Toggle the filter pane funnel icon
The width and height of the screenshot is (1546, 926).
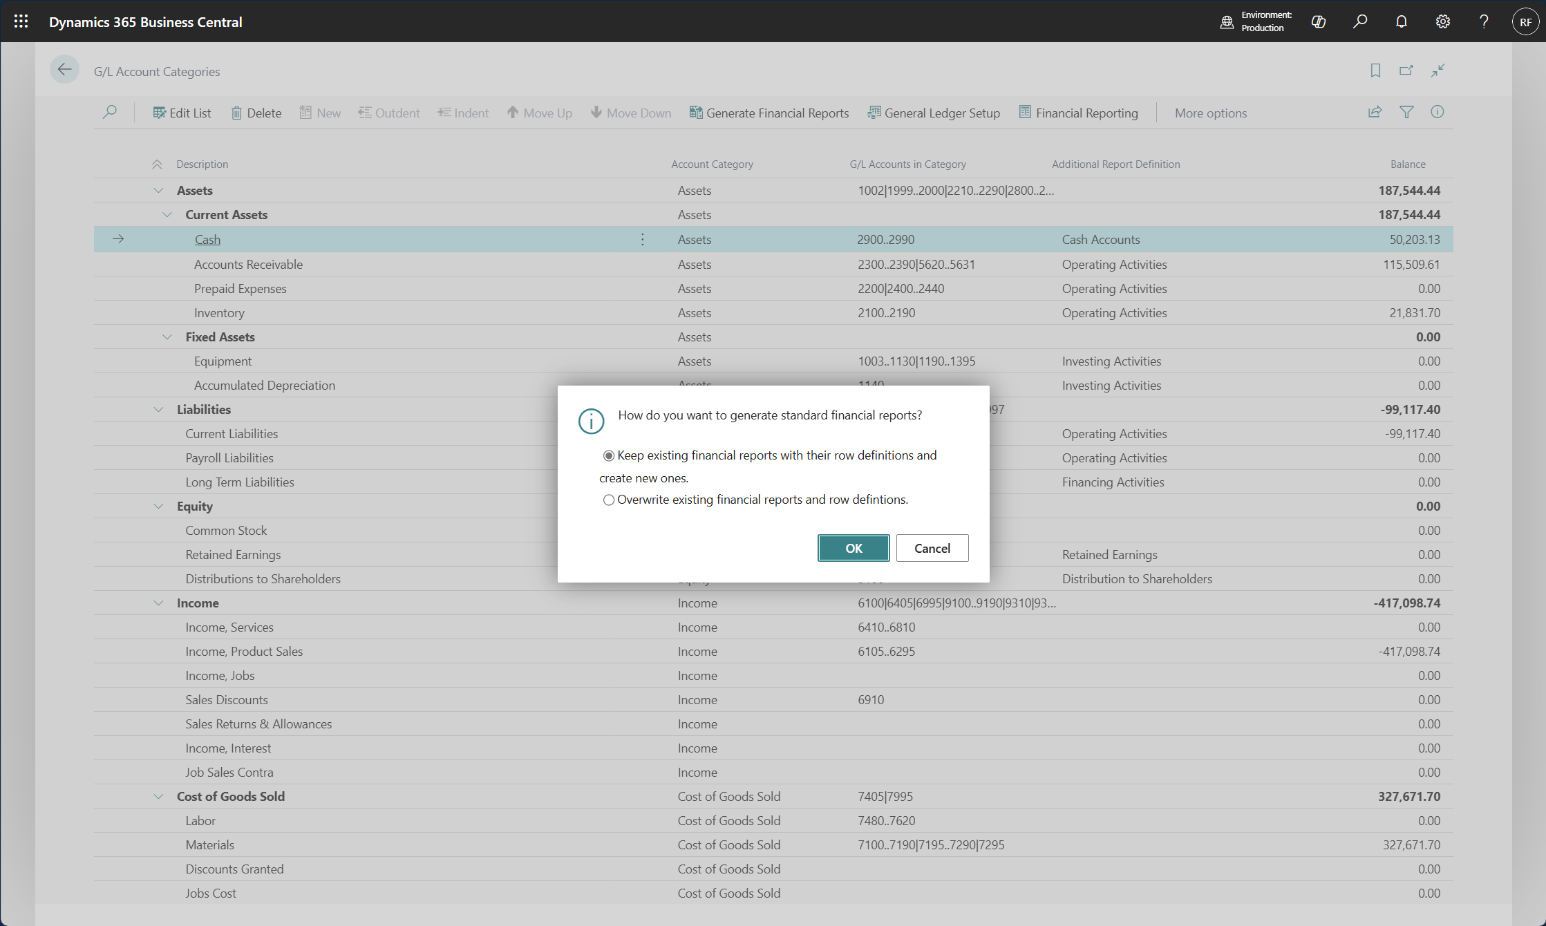coord(1406,112)
